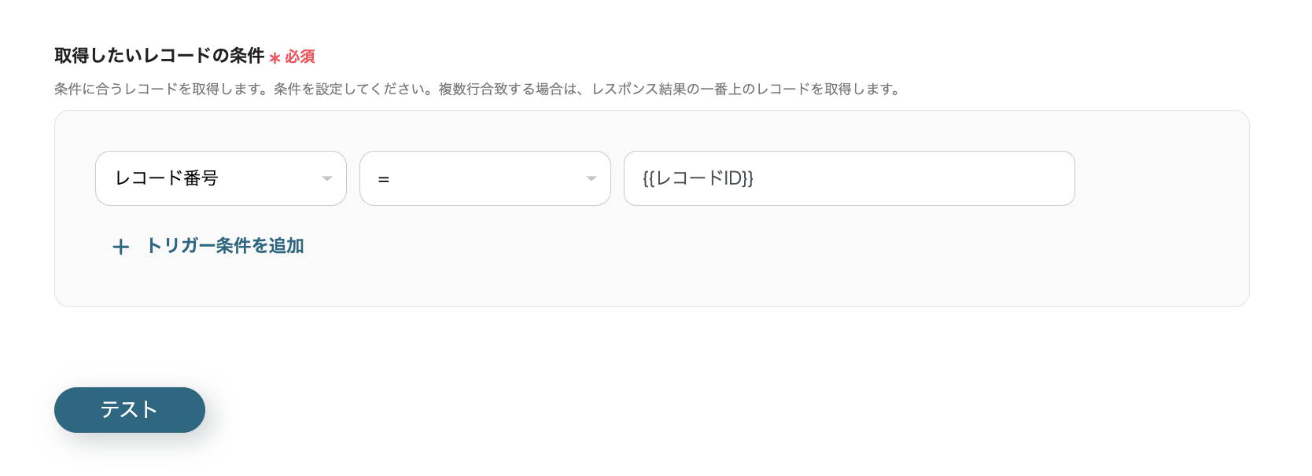The image size is (1312, 476).
Task: Click the plus icon to add condition
Action: [x=121, y=247]
